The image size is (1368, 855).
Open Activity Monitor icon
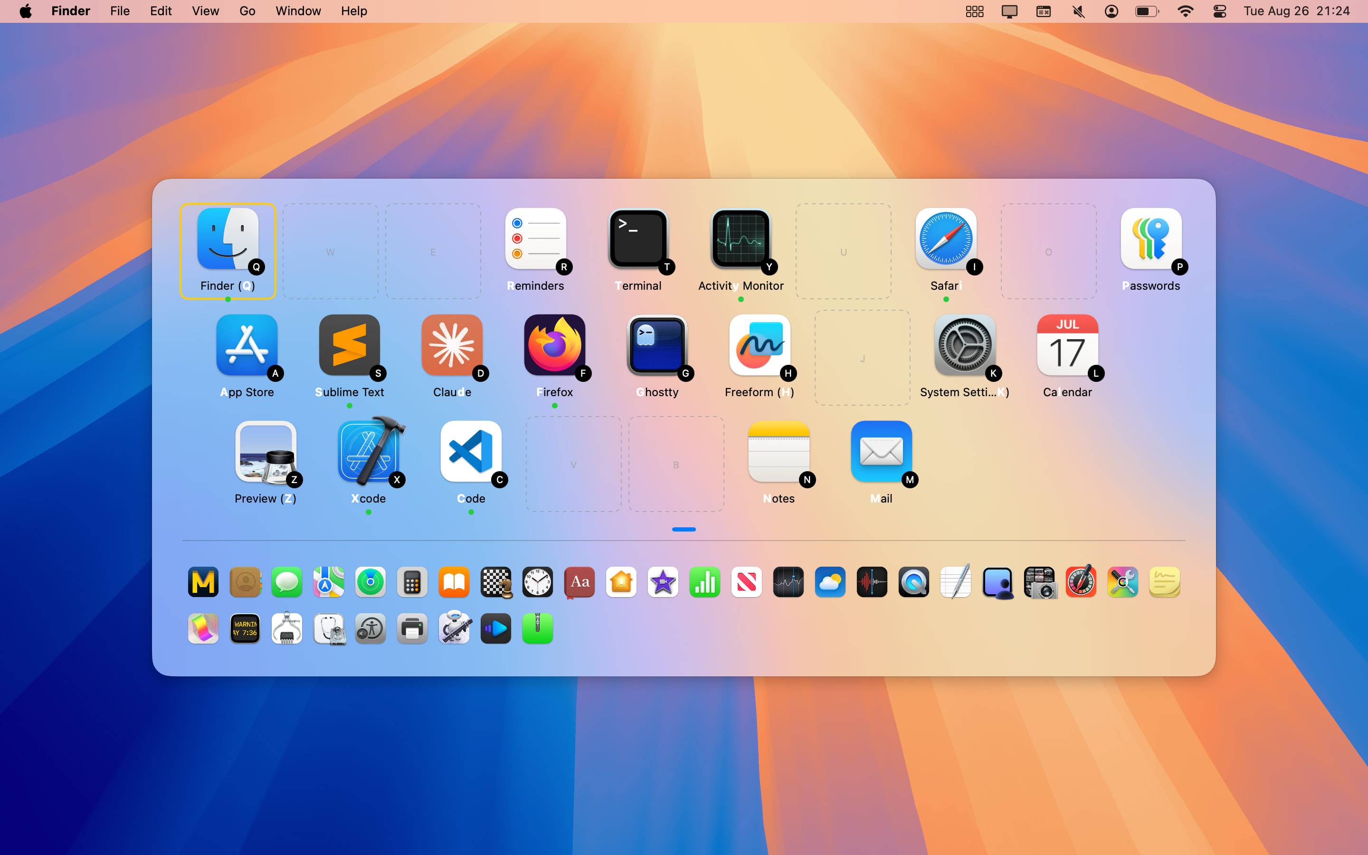pyautogui.click(x=741, y=238)
